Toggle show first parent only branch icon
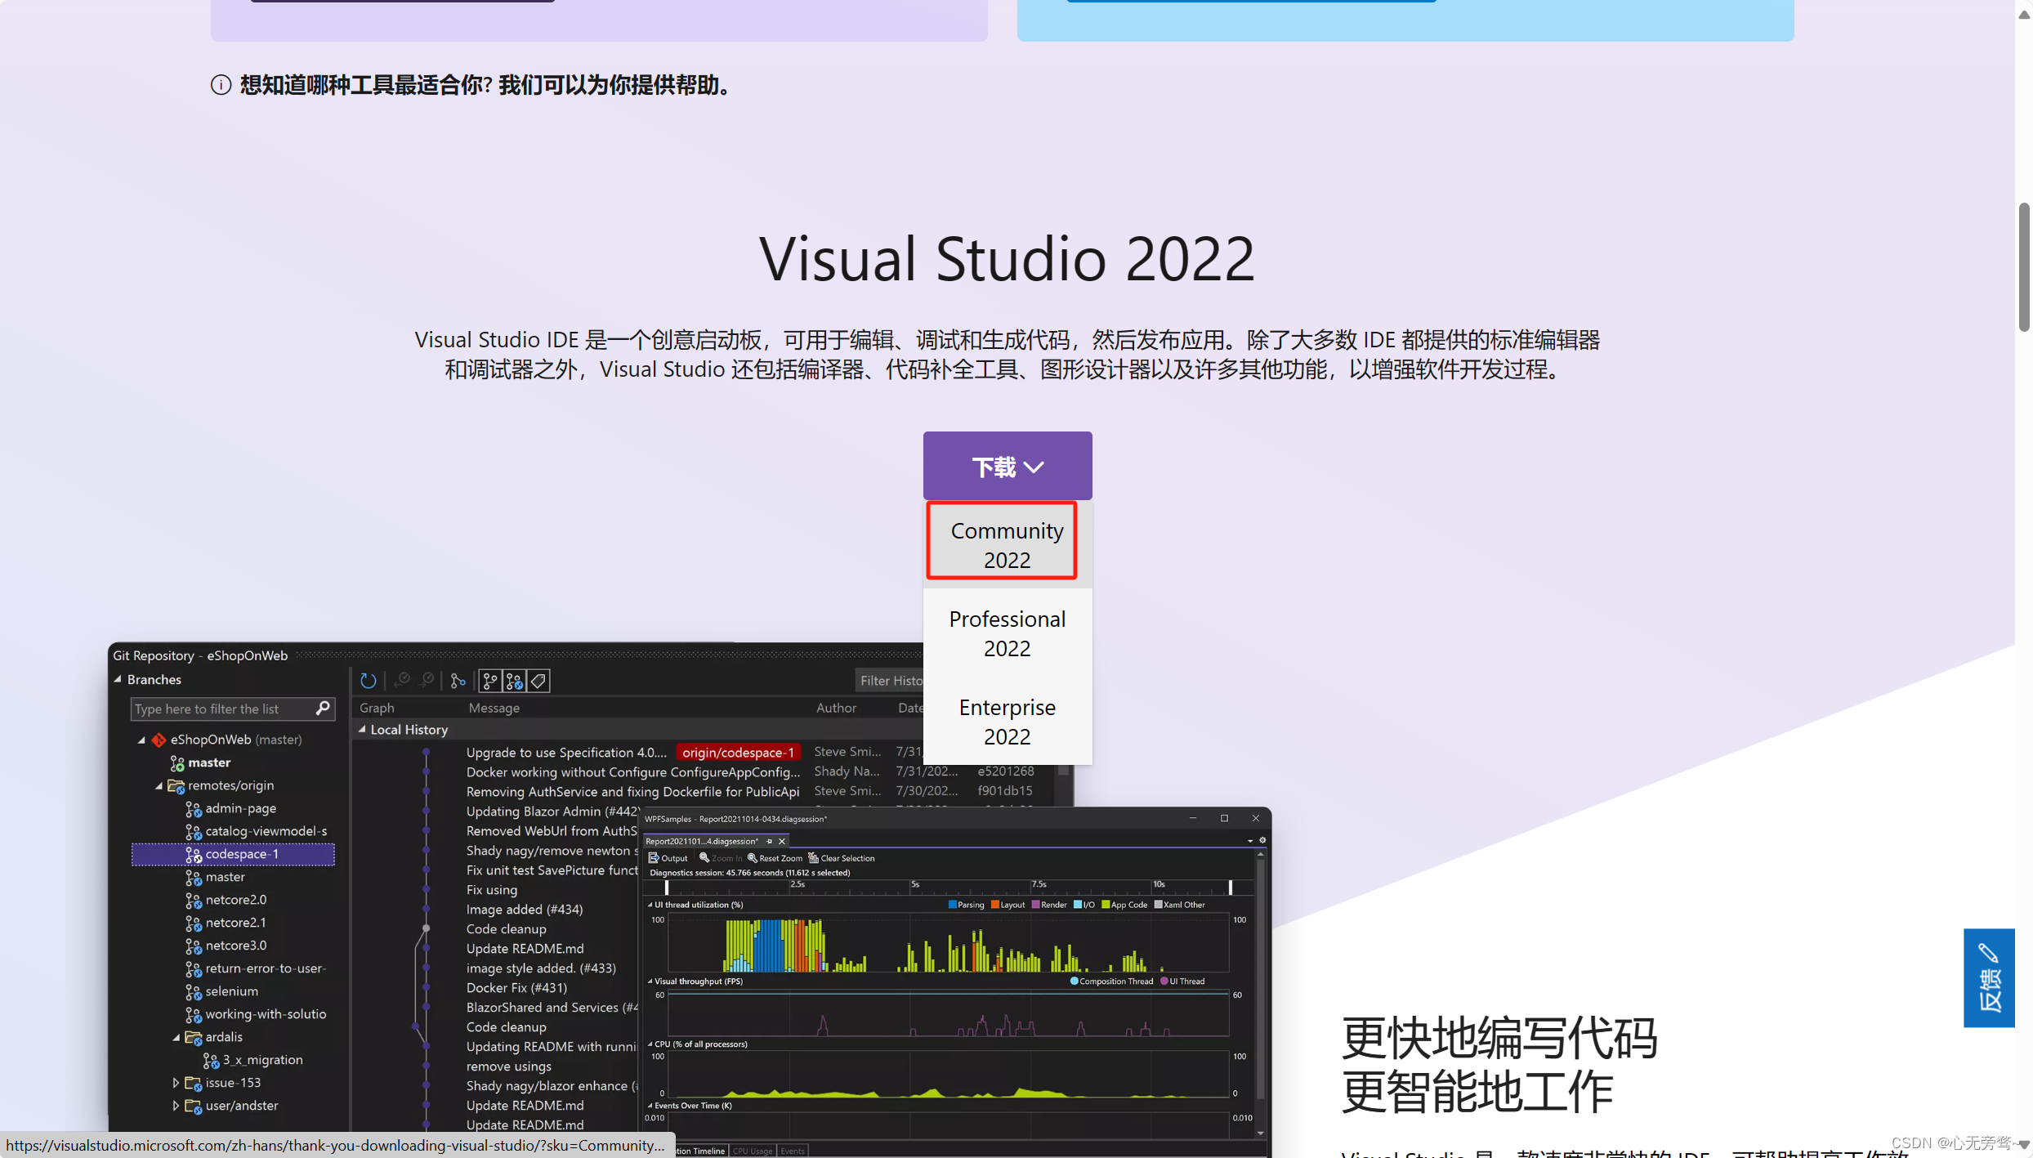 [490, 681]
